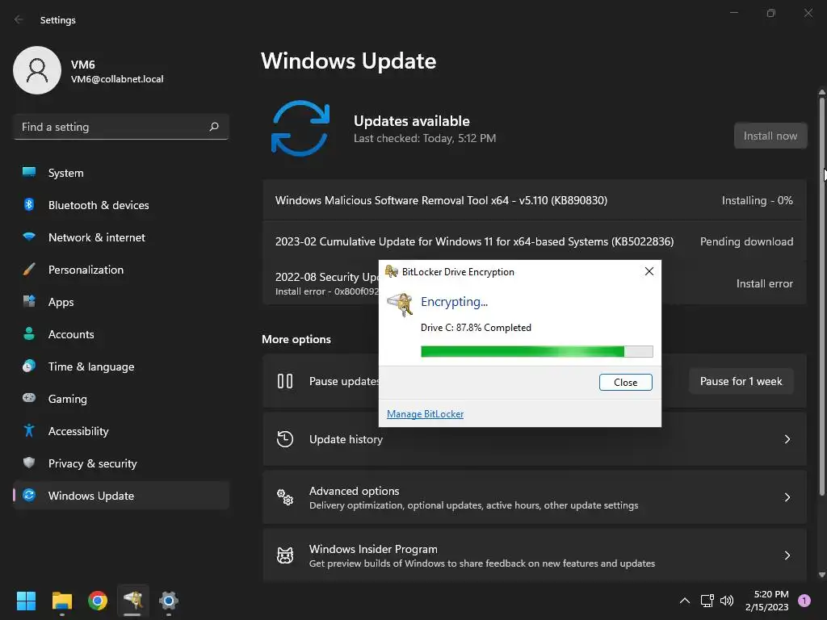Click 2023-02 Cumulative Update row

pyautogui.click(x=535, y=241)
